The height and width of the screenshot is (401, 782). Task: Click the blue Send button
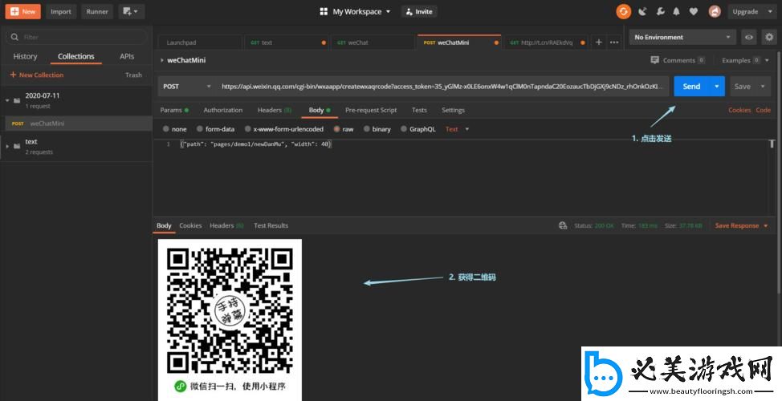pos(690,87)
